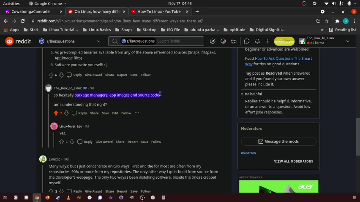
Task: Downvote Linux4ever_Leo's Yes reply
Action: click(x=72, y=142)
